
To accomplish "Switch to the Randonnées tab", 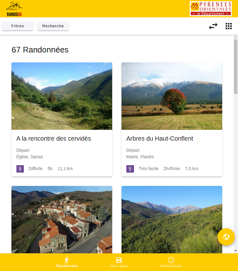I will tap(67, 262).
